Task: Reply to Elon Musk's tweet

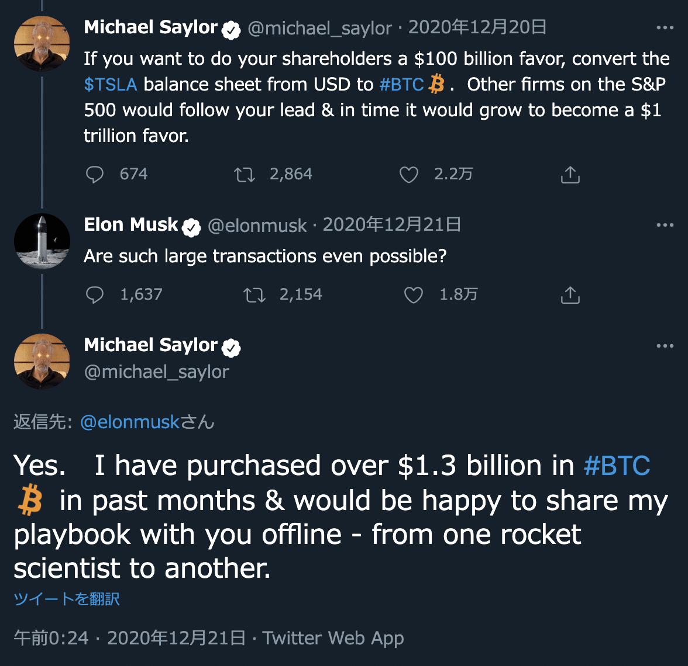Action: tap(95, 295)
